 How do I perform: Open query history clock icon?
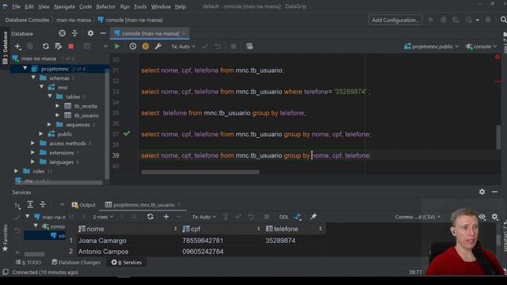coord(133,47)
